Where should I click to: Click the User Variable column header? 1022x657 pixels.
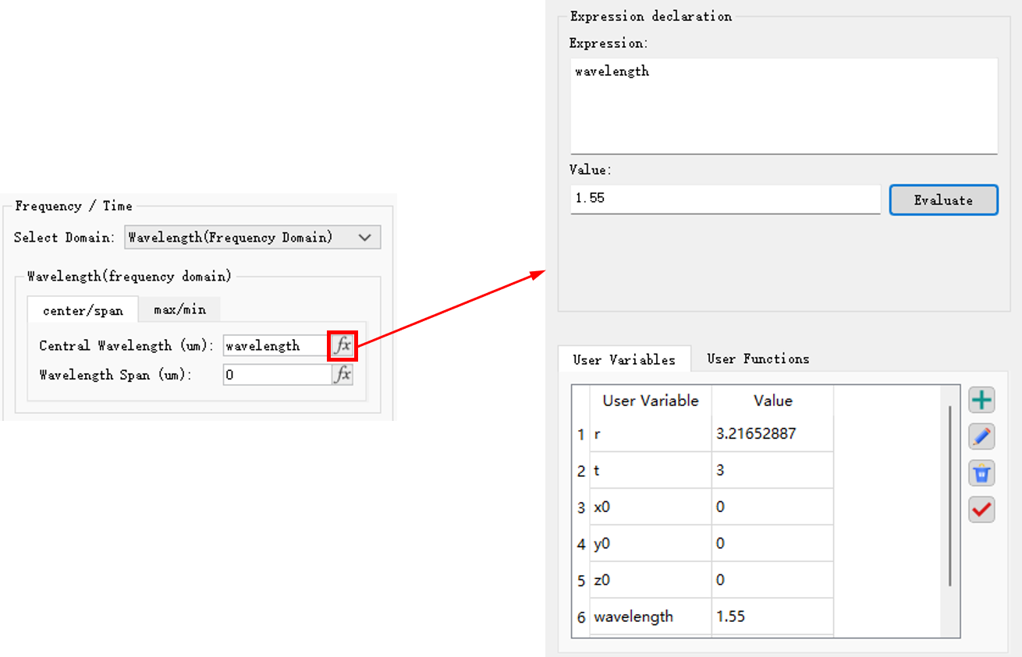pyautogui.click(x=651, y=401)
